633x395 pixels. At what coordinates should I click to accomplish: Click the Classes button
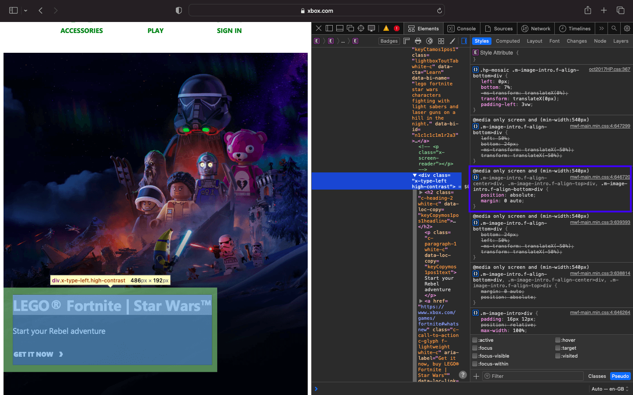click(597, 376)
